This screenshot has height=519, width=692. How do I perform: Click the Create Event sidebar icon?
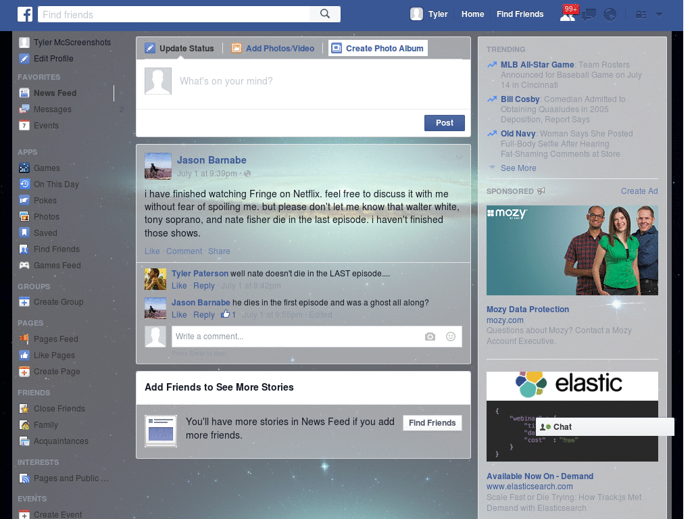(x=24, y=514)
